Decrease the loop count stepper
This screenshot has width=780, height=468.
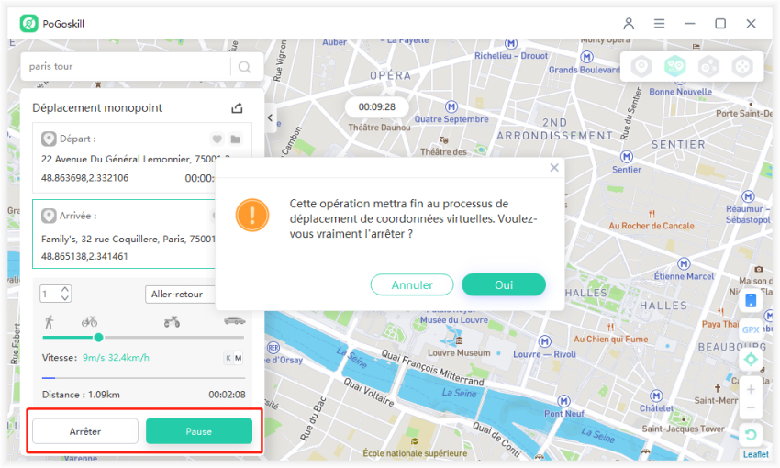click(65, 298)
